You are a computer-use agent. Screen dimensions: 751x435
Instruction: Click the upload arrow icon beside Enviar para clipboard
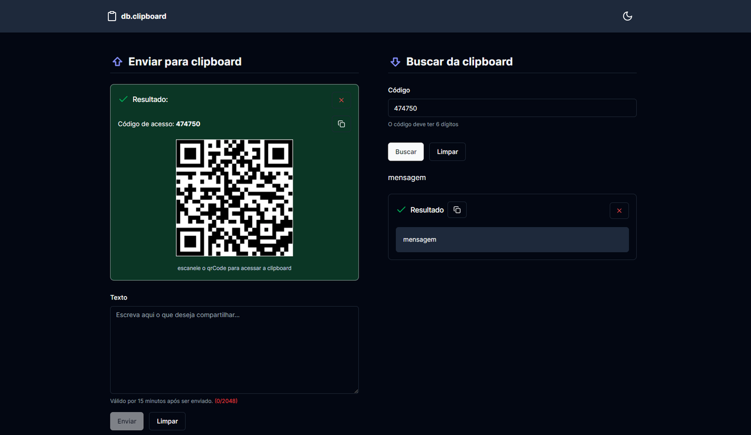(117, 62)
